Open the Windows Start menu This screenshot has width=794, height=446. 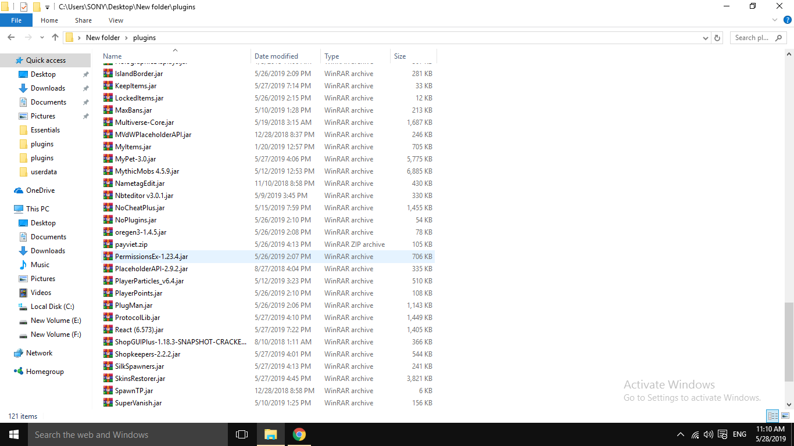pos(14,434)
